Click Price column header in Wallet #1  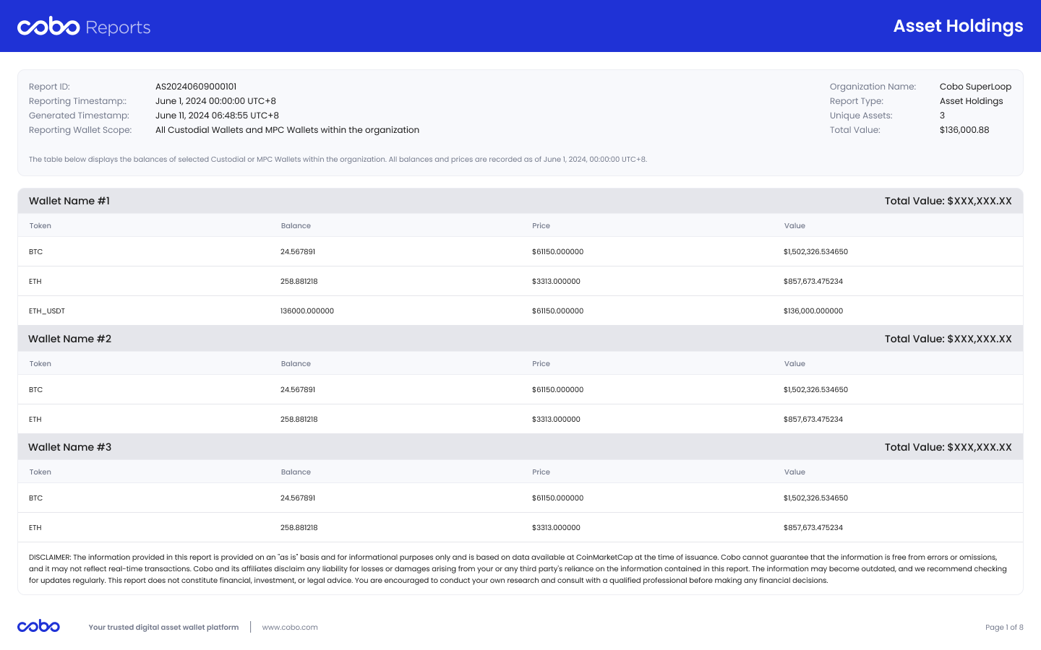click(x=541, y=225)
